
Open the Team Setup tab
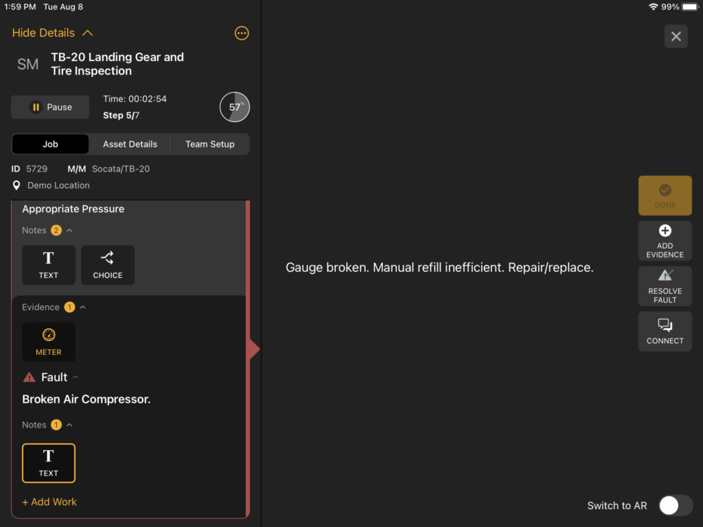coord(210,144)
